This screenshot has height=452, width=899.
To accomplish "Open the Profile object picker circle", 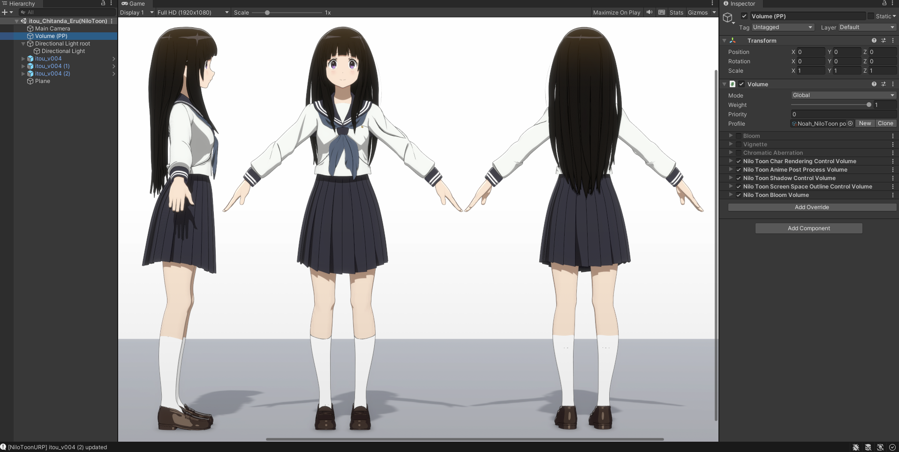I will (850, 124).
